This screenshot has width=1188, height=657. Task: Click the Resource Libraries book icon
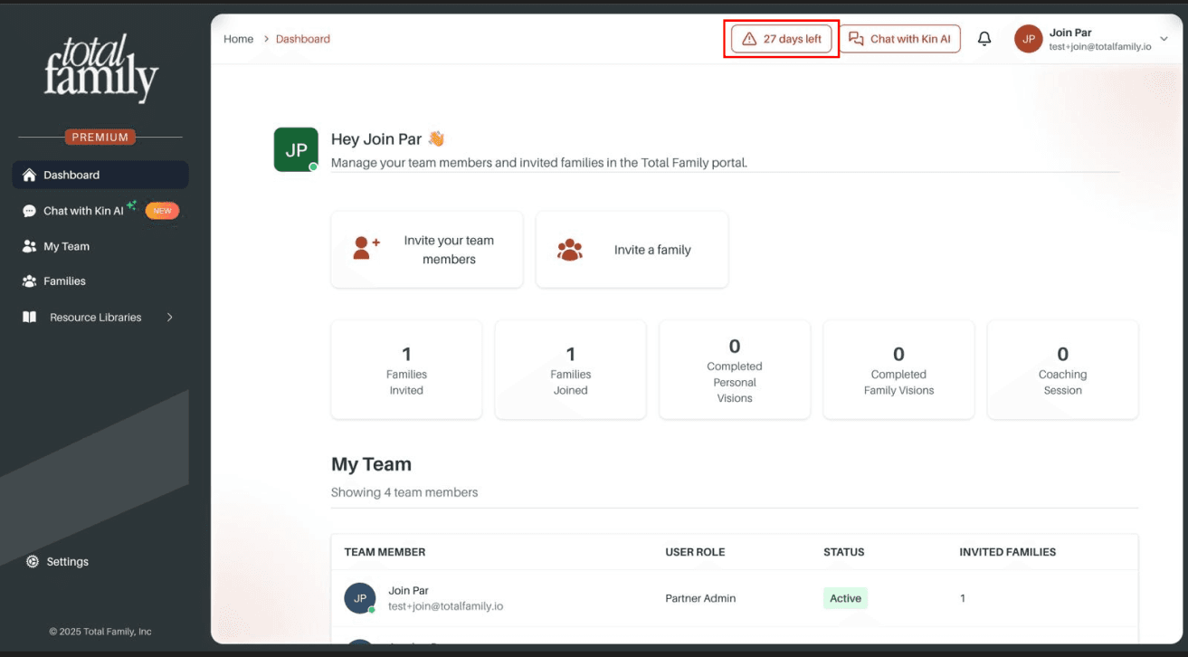point(29,318)
